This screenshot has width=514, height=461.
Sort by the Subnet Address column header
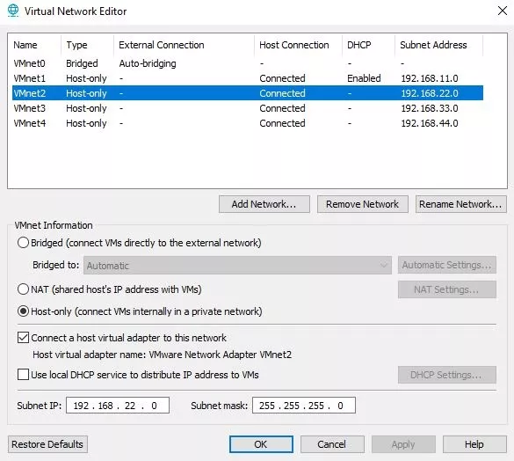tap(438, 45)
